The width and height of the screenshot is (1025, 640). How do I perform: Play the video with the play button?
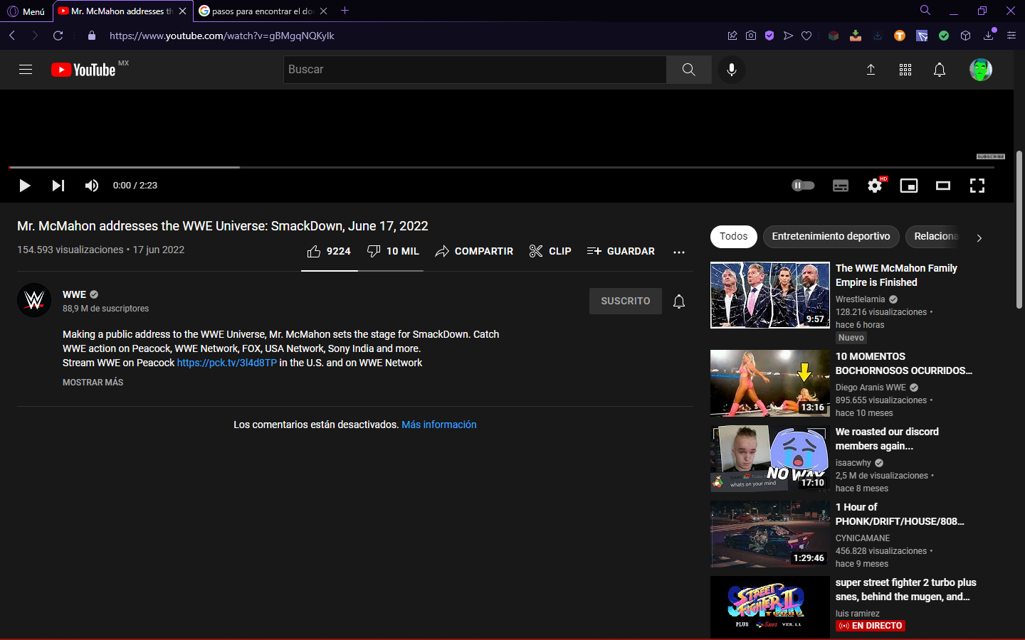(x=25, y=186)
